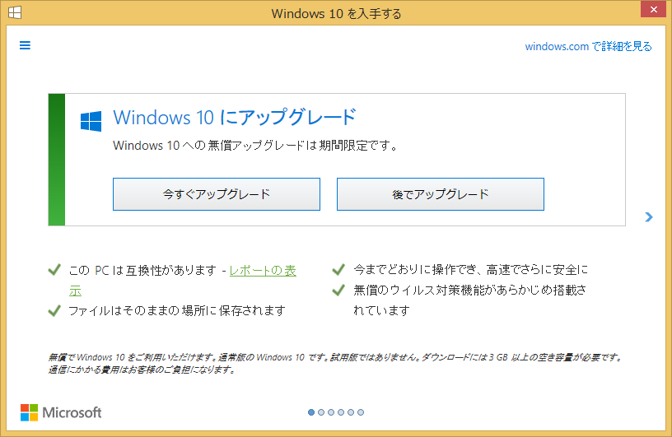The height and width of the screenshot is (437, 672).
Task: Advance with the right chevron arrow
Action: (649, 217)
